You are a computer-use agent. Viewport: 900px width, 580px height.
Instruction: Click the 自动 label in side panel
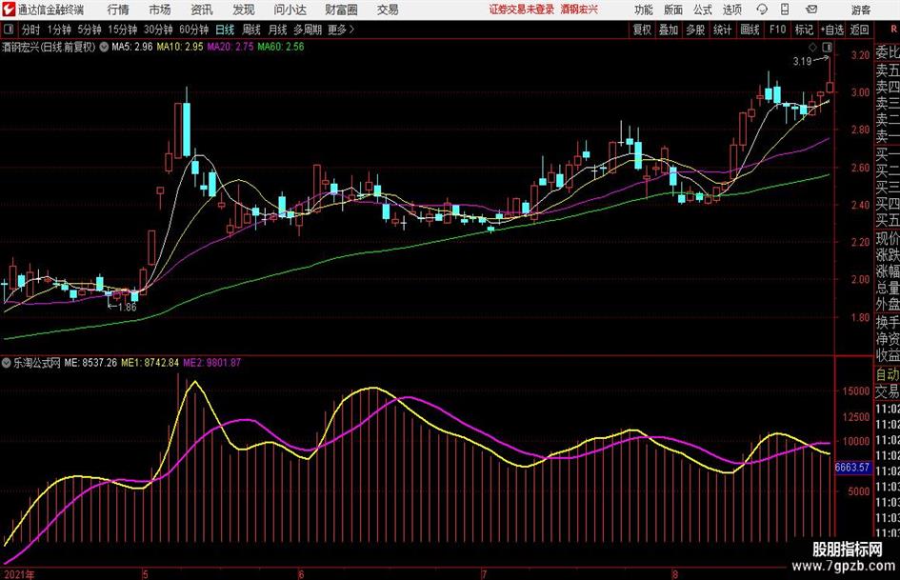tap(888, 374)
